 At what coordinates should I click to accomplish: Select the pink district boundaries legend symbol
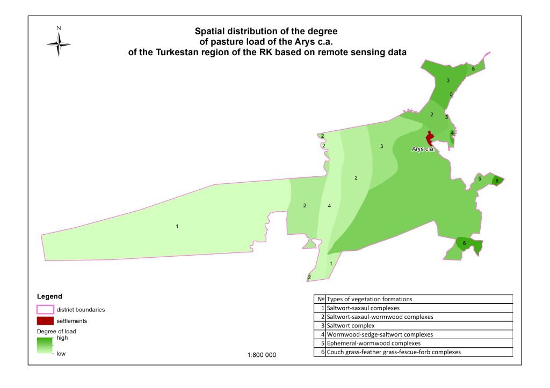coord(45,309)
